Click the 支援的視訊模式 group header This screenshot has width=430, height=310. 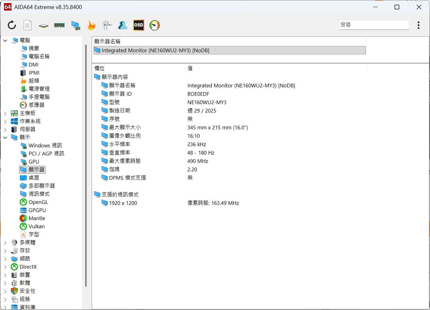(120, 195)
